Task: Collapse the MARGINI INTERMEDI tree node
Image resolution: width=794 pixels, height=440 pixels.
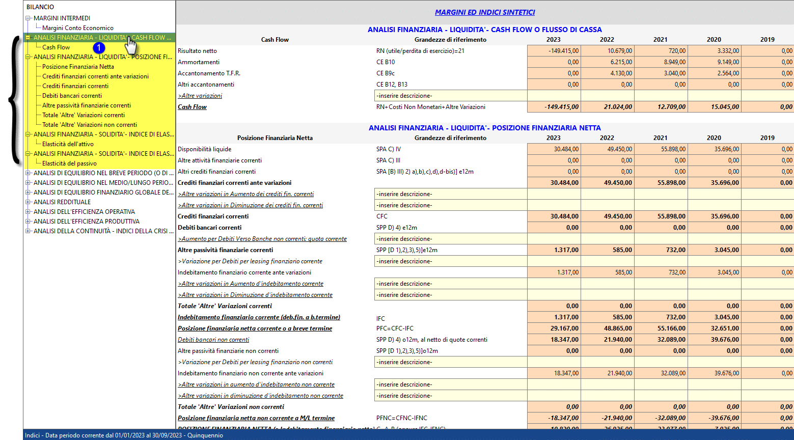Action: click(28, 18)
